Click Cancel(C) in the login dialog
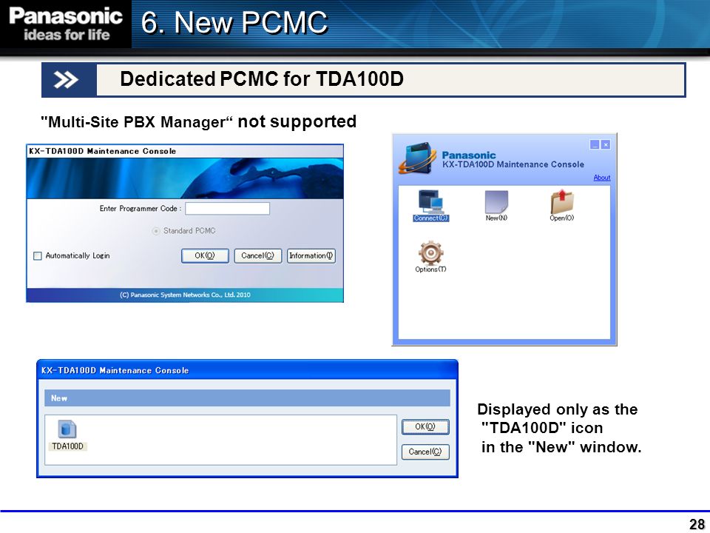This screenshot has width=710, height=533. coord(257,255)
